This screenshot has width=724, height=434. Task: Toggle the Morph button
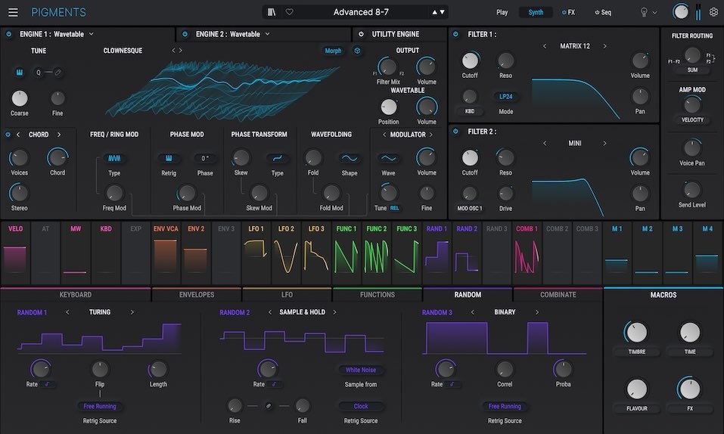[333, 51]
